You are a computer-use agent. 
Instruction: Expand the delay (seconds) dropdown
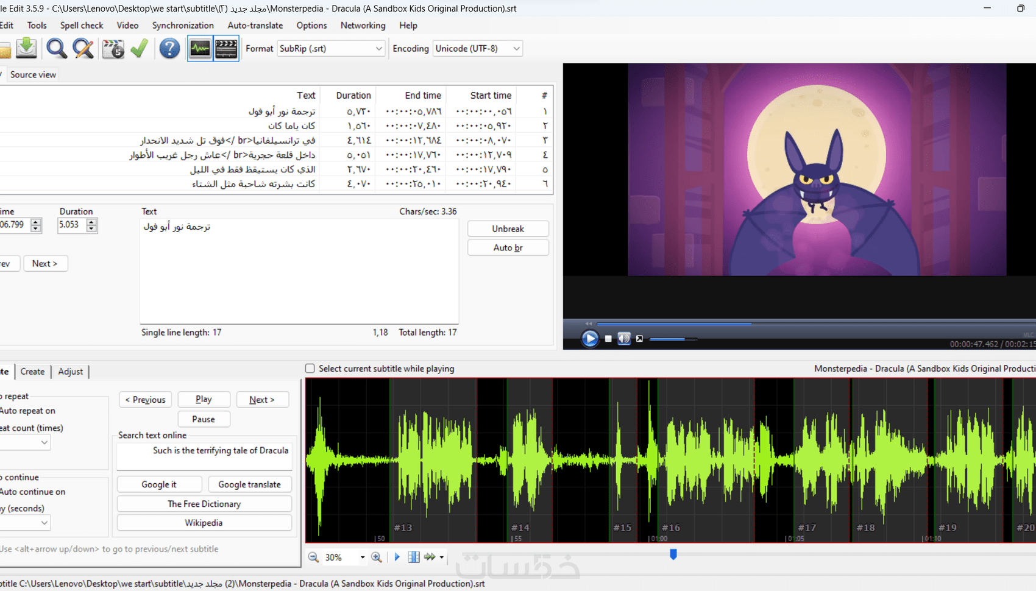coord(44,523)
